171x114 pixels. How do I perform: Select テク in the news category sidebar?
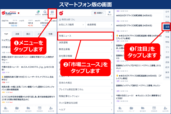click(167, 52)
